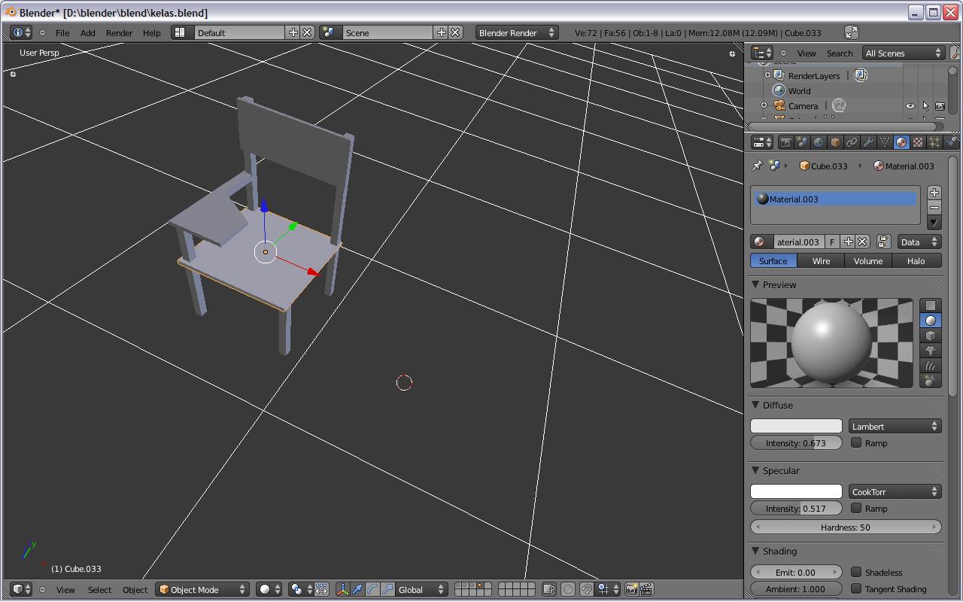Click OpenGL render active viewport camera icon
The height and width of the screenshot is (602, 963).
631,589
